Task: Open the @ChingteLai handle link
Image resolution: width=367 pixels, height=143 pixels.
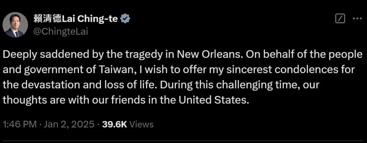Action: (x=60, y=31)
